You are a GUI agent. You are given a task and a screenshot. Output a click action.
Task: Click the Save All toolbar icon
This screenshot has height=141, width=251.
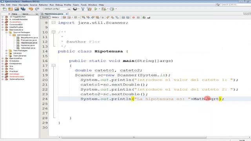pyautogui.click(x=23, y=9)
